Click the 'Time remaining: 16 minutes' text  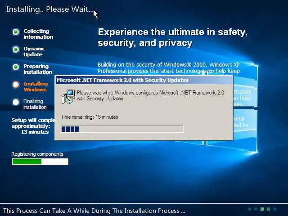click(90, 117)
